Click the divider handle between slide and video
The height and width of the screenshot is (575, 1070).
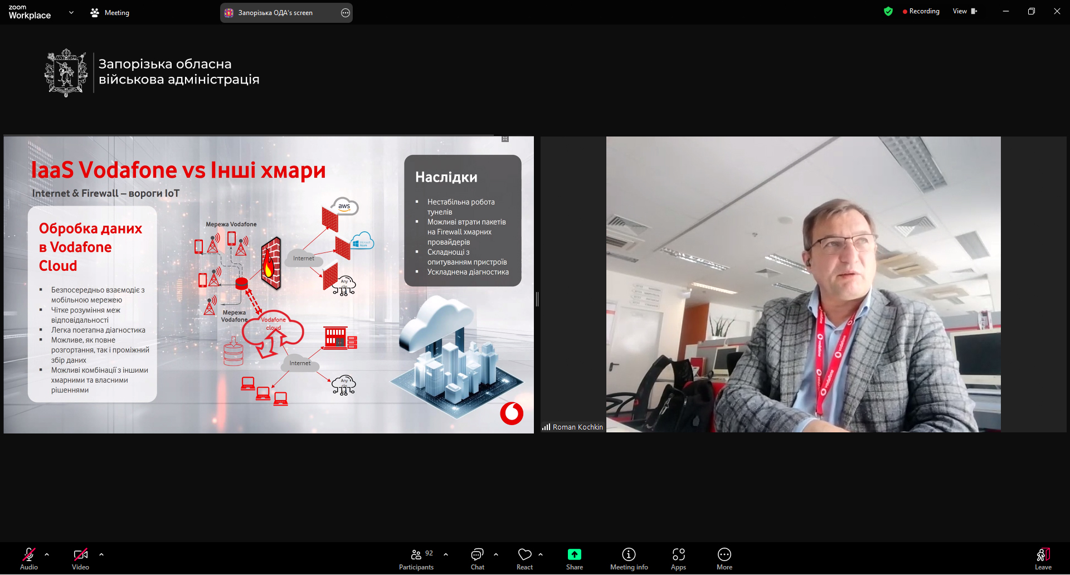tap(537, 299)
